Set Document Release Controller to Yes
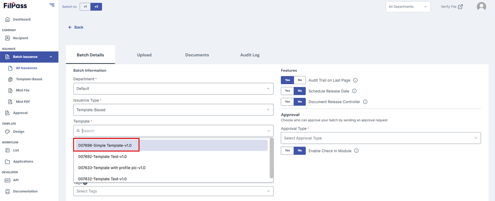This screenshot has width=495, height=201. click(288, 102)
